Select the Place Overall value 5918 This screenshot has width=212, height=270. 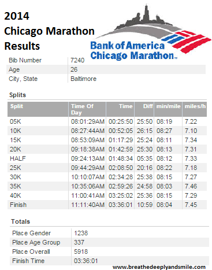coord(81,251)
